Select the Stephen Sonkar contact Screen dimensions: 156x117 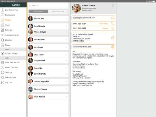(x=48, y=89)
